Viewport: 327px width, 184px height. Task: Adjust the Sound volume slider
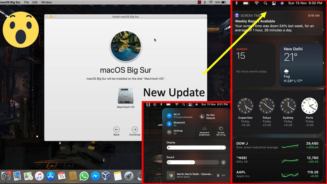pos(193,162)
